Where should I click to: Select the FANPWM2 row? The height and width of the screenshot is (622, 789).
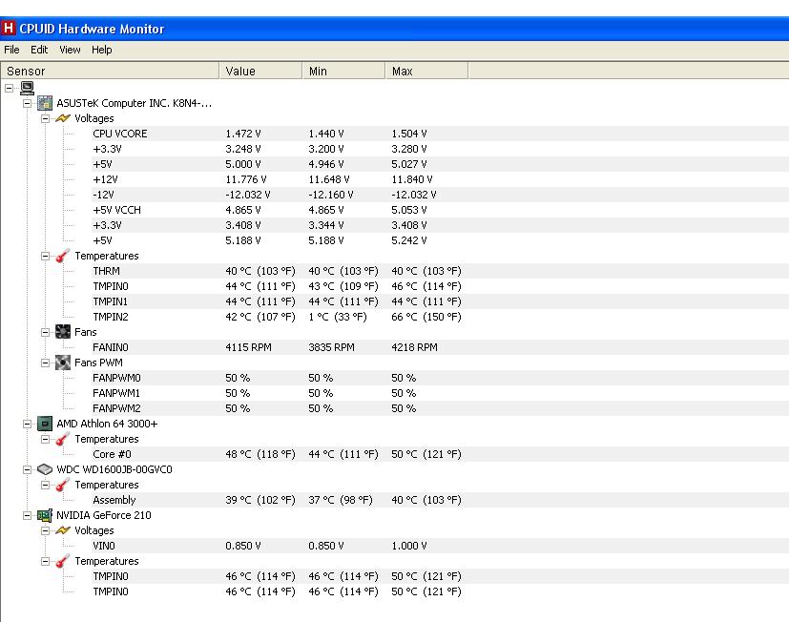click(x=440, y=408)
